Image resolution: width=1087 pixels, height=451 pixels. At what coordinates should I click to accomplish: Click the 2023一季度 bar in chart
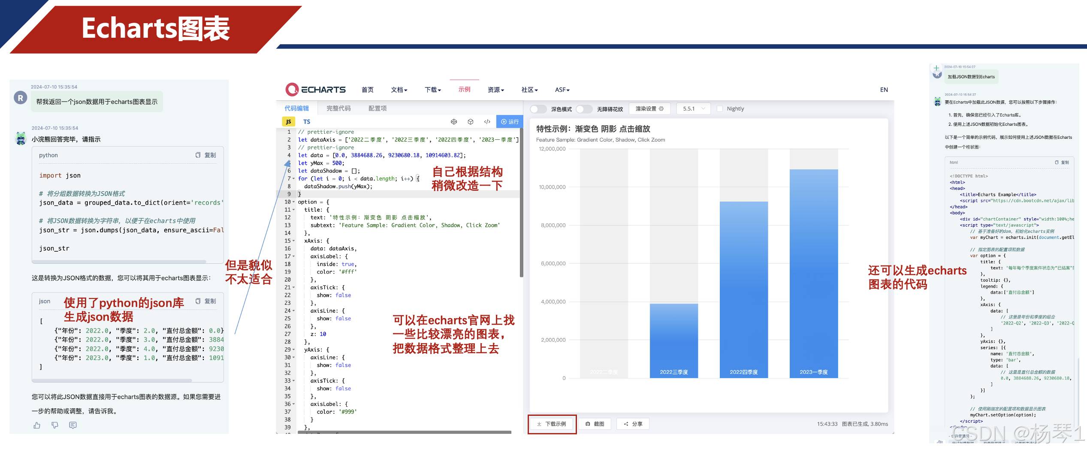click(x=814, y=274)
